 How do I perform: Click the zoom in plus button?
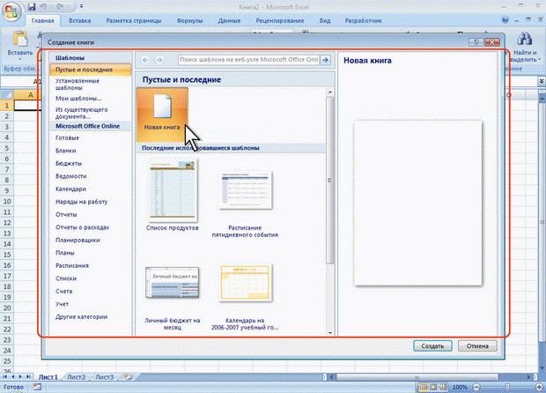click(x=539, y=387)
